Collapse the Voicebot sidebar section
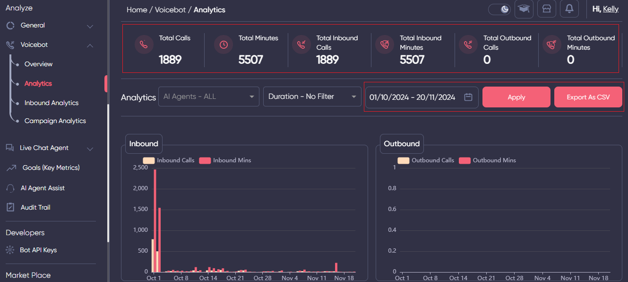The width and height of the screenshot is (628, 282). coord(90,45)
